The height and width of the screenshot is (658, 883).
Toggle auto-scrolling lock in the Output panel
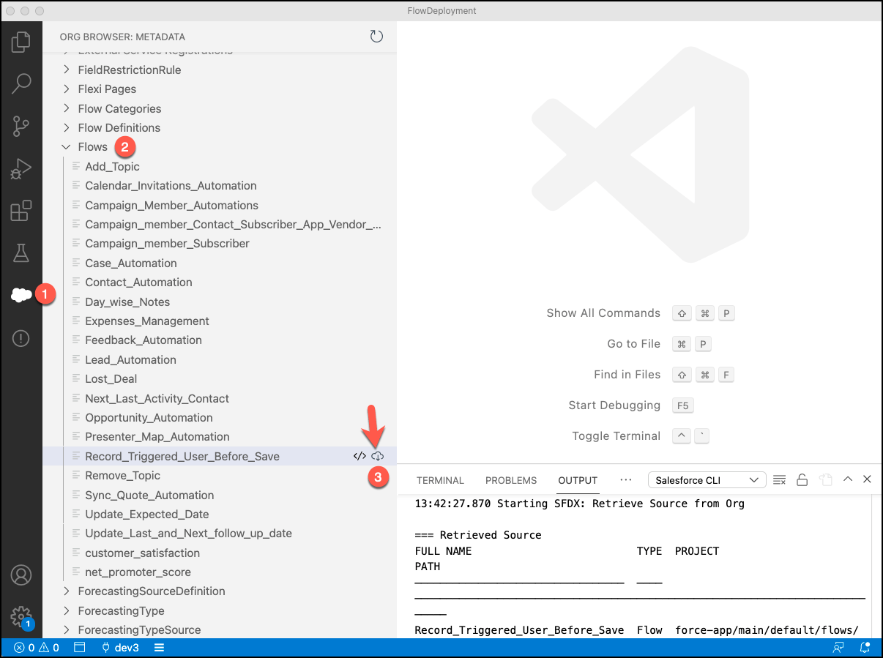[x=802, y=479]
